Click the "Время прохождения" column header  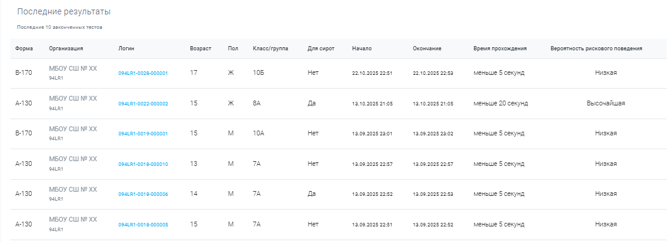(x=500, y=49)
